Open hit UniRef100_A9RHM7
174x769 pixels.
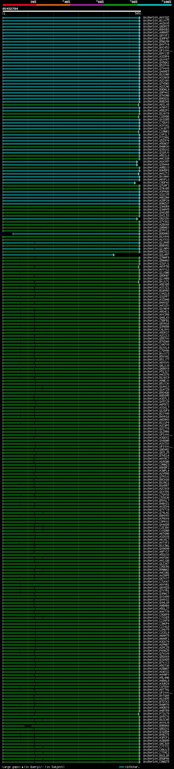[156, 32]
